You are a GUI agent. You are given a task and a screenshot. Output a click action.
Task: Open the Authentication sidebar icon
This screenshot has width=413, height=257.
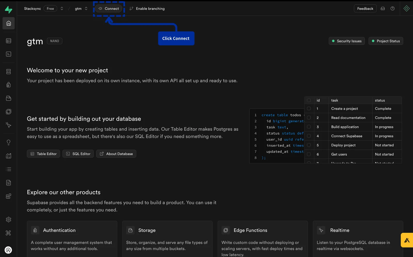point(9,85)
